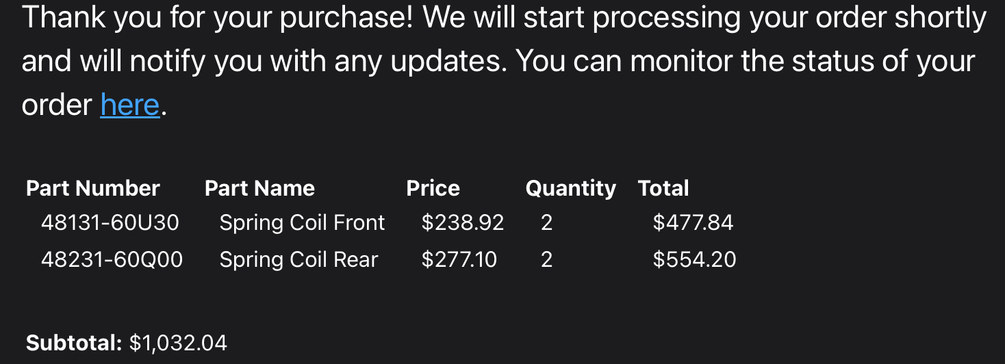Select part number 48231-60Q00
1005x364 pixels.
(112, 259)
